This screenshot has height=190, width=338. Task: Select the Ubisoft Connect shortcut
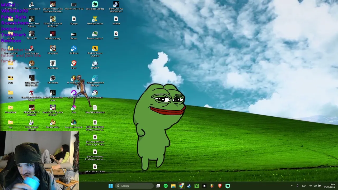pyautogui.click(x=95, y=95)
